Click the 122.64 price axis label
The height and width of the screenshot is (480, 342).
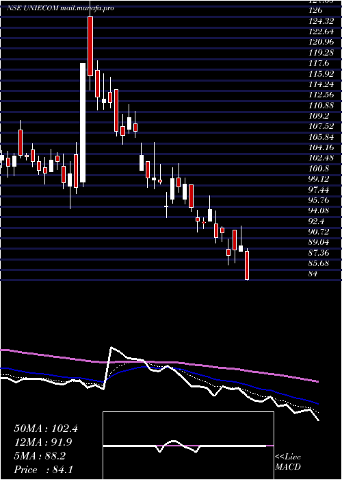[321, 32]
